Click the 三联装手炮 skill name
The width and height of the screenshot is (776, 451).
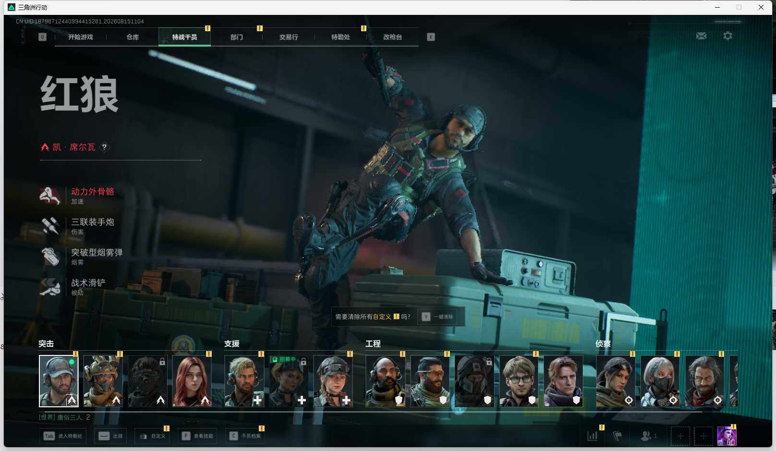pos(93,222)
